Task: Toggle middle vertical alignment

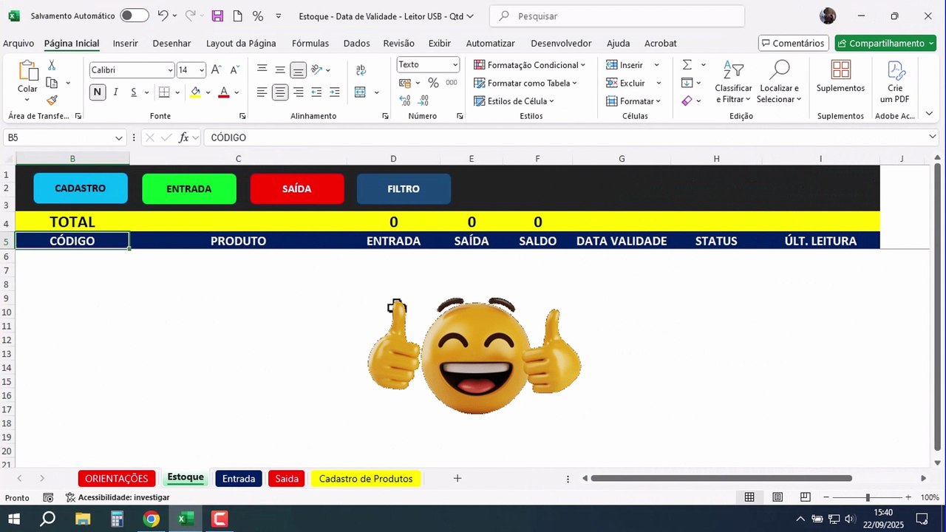Action: click(x=280, y=70)
